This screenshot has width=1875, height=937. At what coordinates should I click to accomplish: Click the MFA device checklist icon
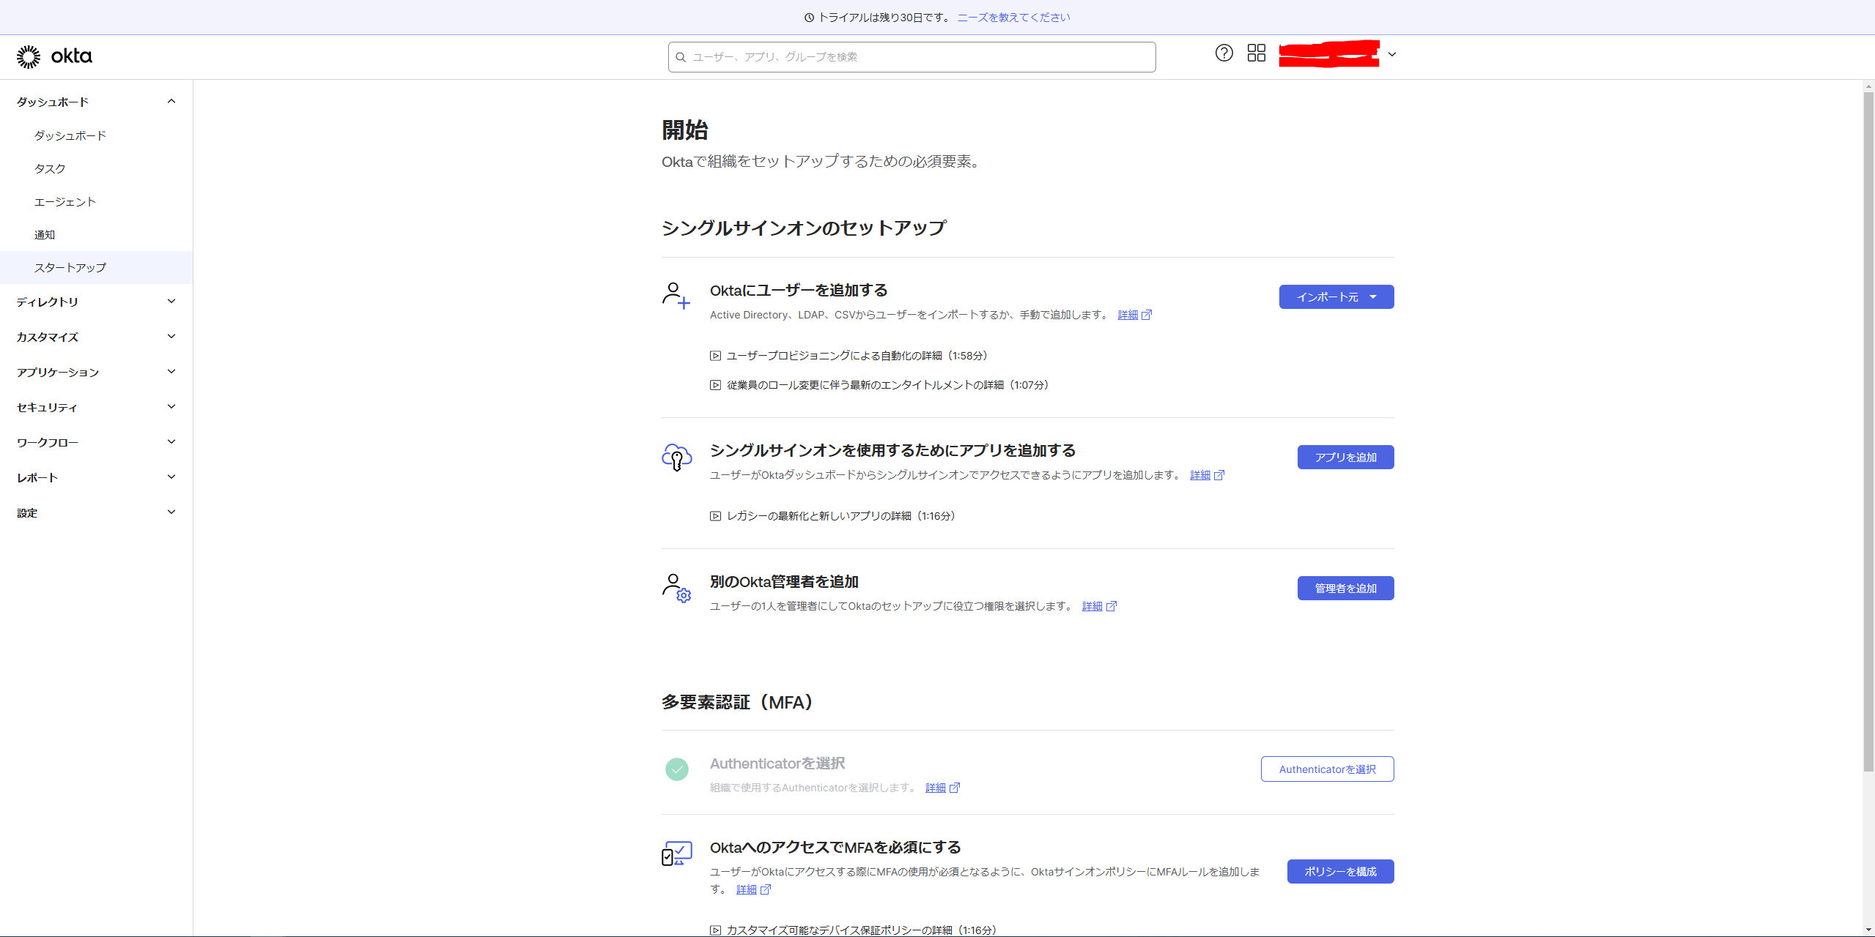pyautogui.click(x=676, y=854)
